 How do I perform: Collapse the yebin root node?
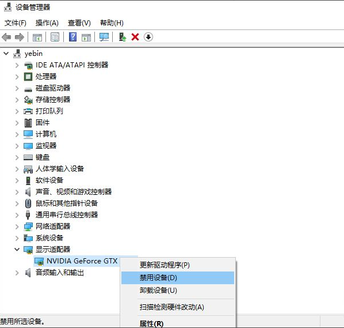[6, 54]
